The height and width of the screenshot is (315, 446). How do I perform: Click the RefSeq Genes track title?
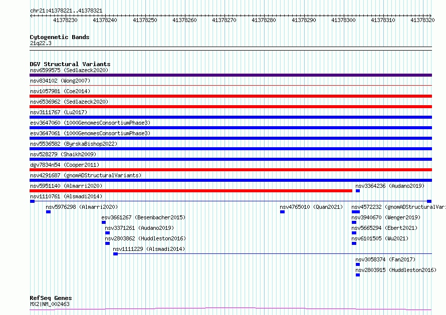51,298
